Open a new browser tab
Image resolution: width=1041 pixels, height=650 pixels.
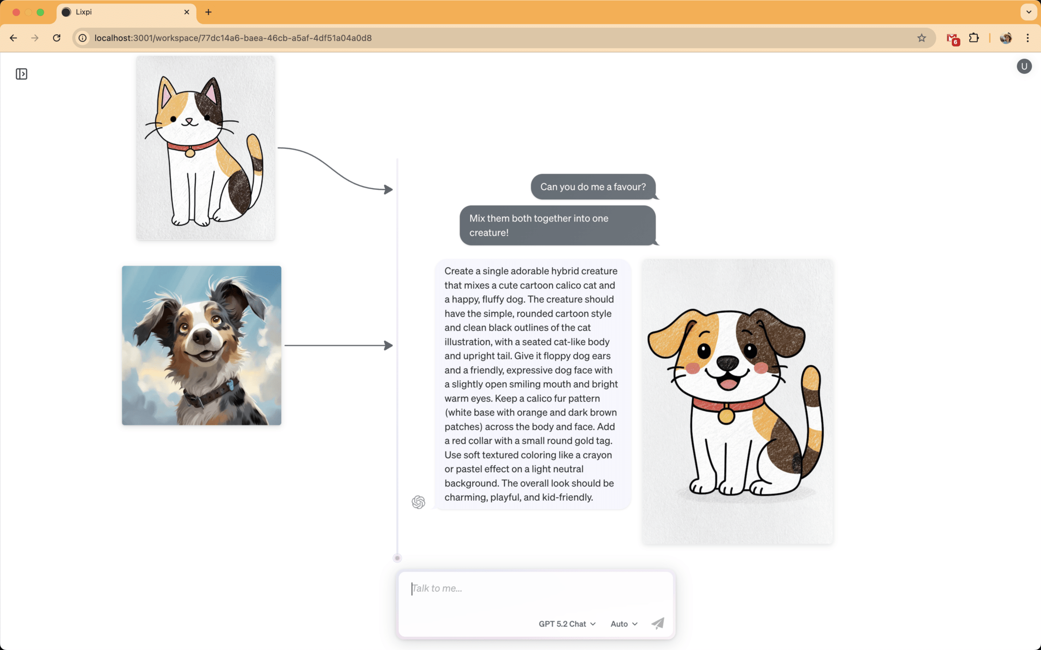coord(208,12)
